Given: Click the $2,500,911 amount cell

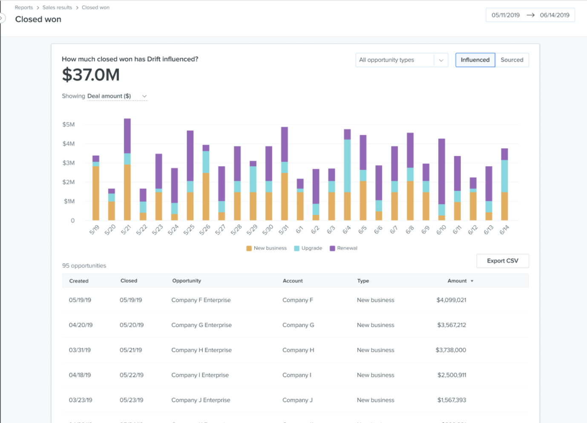Looking at the screenshot, I should (x=452, y=375).
